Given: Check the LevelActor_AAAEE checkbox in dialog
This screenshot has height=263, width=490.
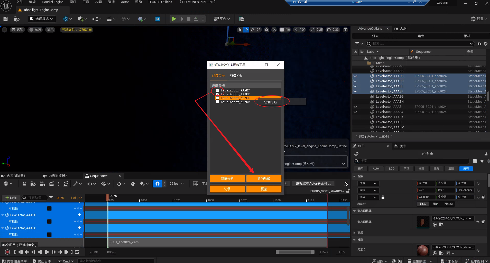Looking at the screenshot, I should [218, 98].
